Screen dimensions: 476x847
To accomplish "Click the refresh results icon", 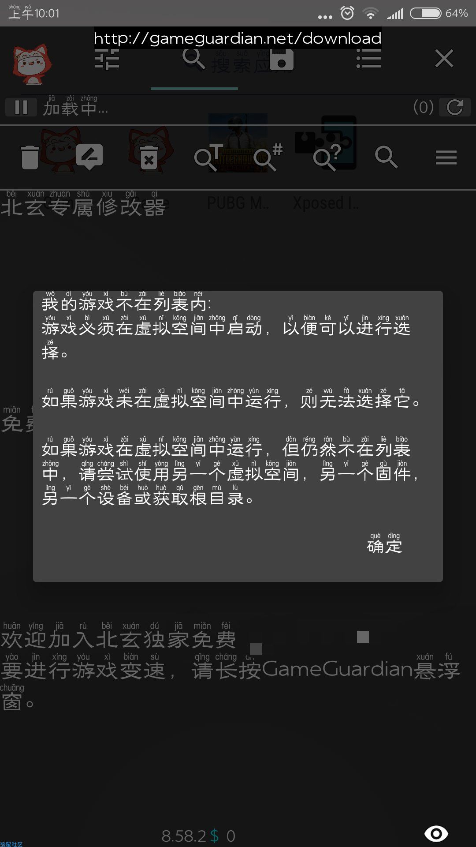I will point(455,107).
